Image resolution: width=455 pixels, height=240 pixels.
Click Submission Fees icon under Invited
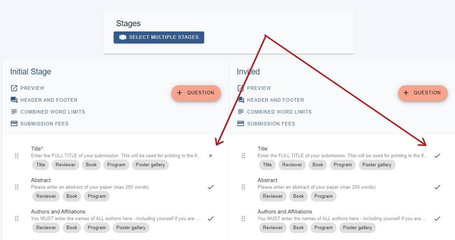pyautogui.click(x=240, y=124)
